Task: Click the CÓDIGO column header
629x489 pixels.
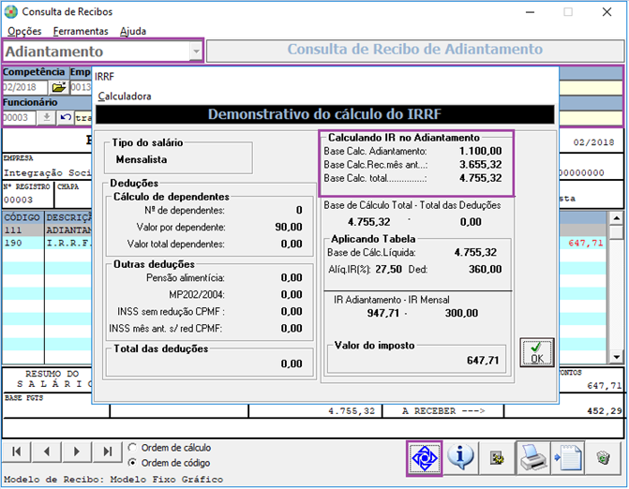Action: [x=22, y=217]
